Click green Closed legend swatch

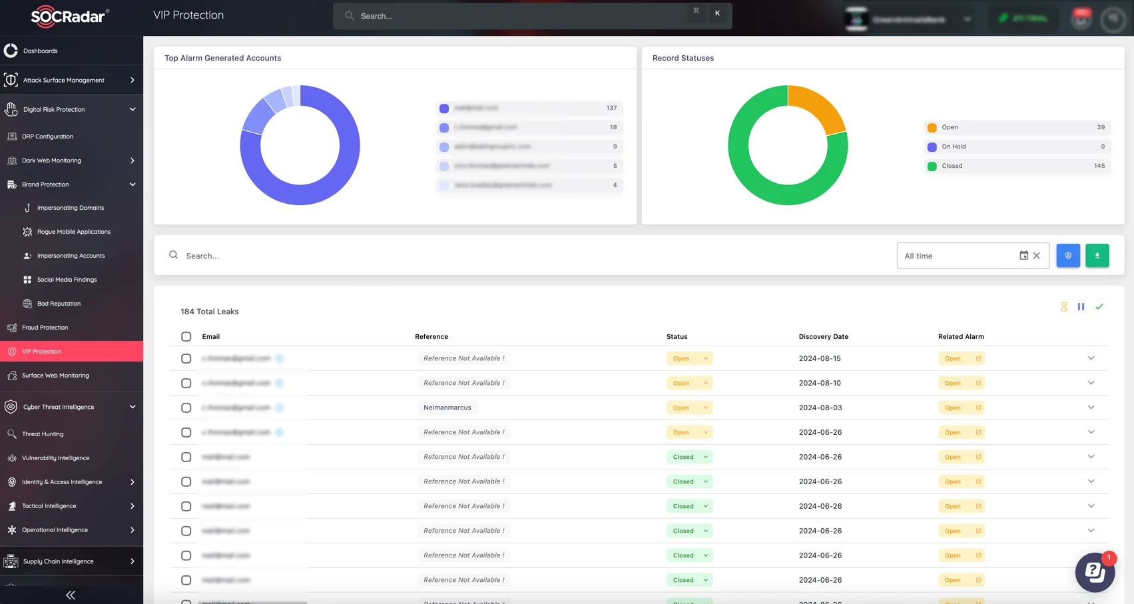932,166
